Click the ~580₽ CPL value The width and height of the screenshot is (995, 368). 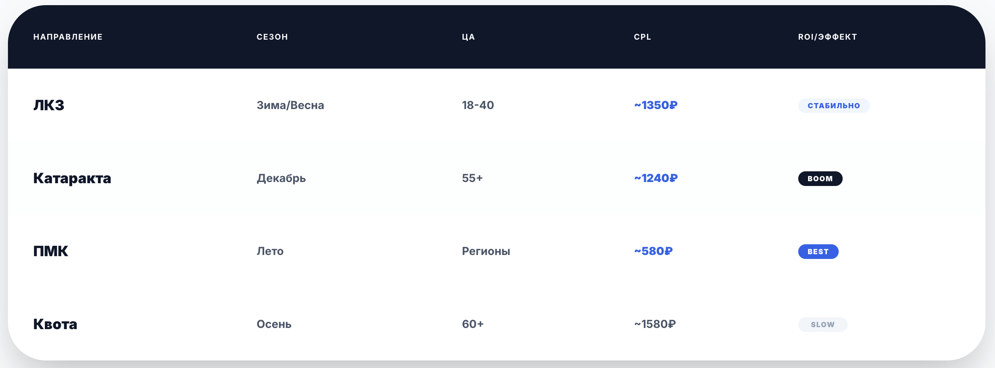(x=653, y=251)
